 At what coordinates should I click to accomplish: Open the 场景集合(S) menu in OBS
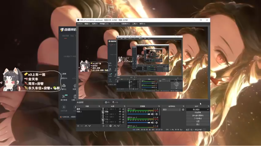(x=126, y=24)
